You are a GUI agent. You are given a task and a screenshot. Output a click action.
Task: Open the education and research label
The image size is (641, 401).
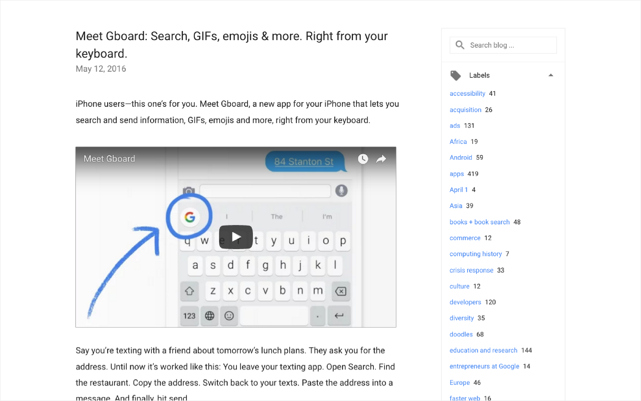(x=483, y=350)
